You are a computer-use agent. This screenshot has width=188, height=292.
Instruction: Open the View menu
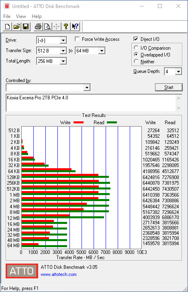[21, 16]
